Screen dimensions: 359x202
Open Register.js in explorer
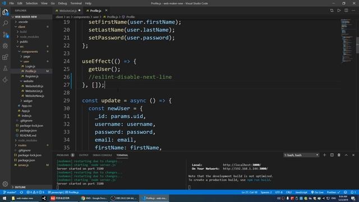click(x=31, y=76)
